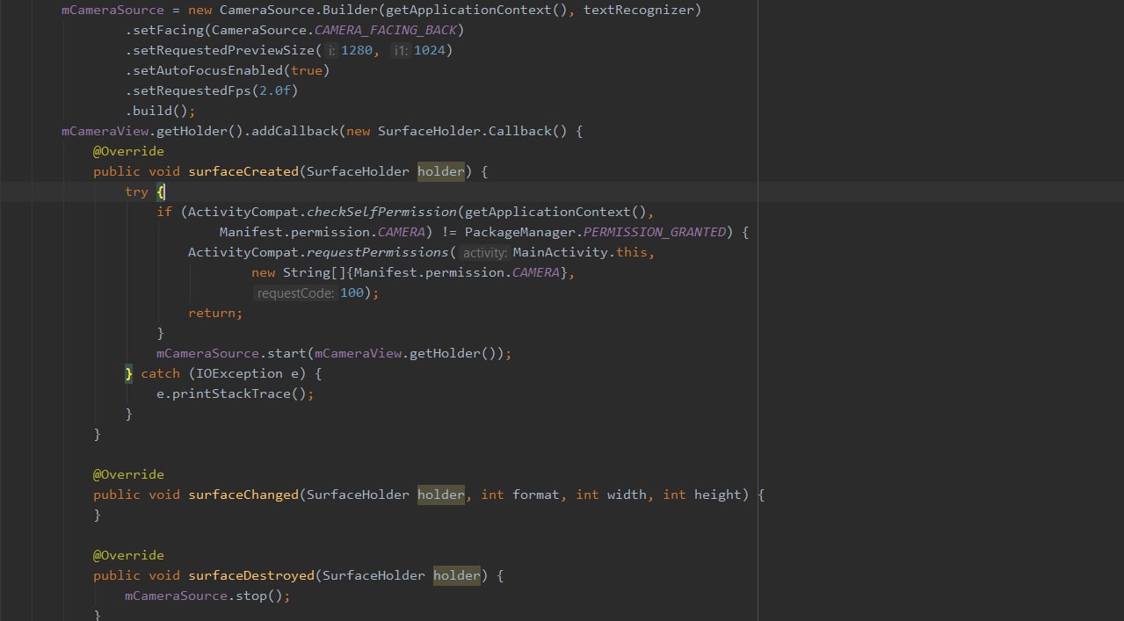This screenshot has height=621, width=1124.
Task: Click the true literal in setAutoFocusEnabled
Action: tap(307, 70)
